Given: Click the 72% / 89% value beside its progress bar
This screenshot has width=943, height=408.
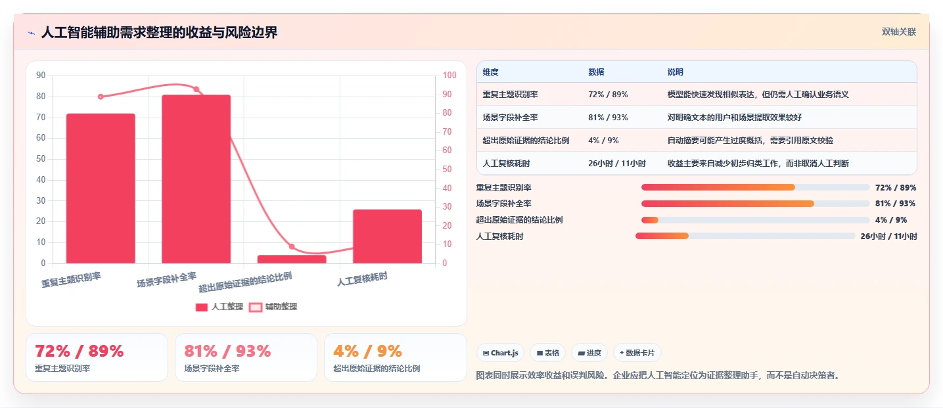Looking at the screenshot, I should coord(896,188).
